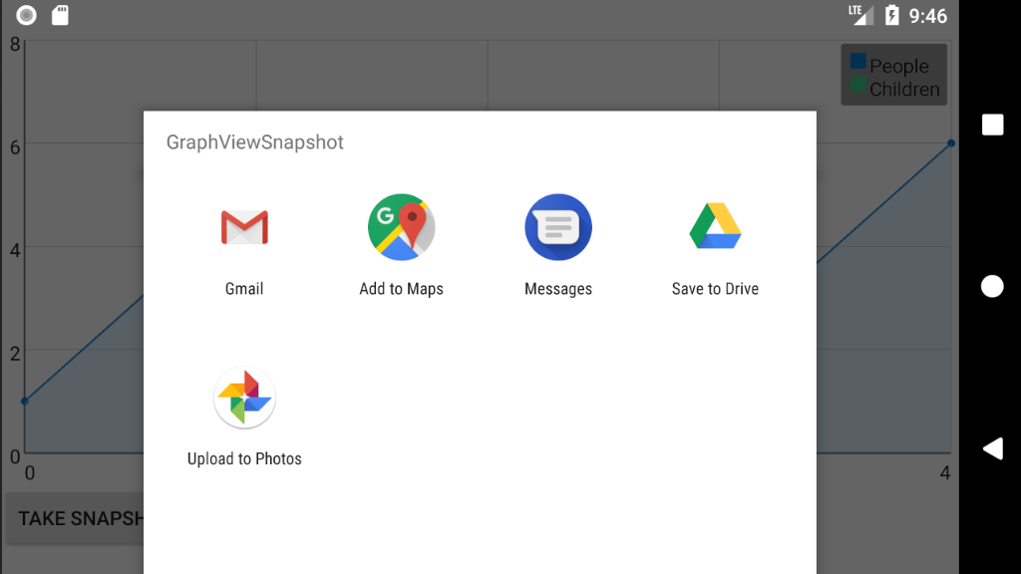Click the graph data point at lower left
The image size is (1021, 574).
pos(25,401)
